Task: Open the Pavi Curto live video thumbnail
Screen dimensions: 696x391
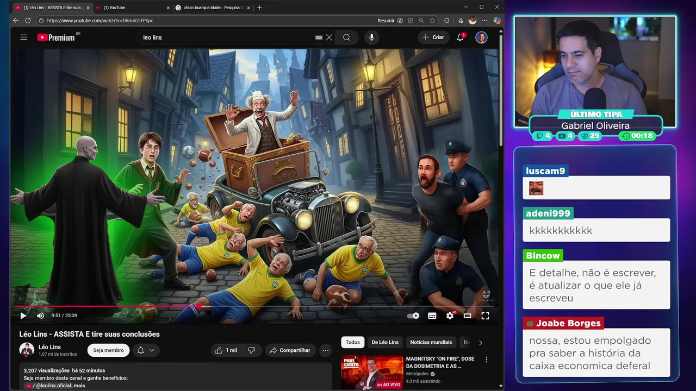Action: [x=372, y=372]
